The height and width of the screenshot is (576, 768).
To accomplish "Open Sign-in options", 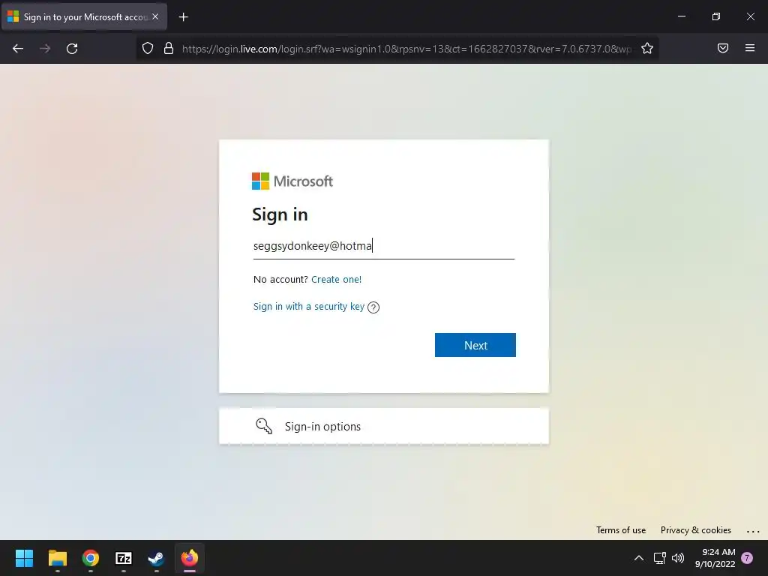I will pos(384,426).
